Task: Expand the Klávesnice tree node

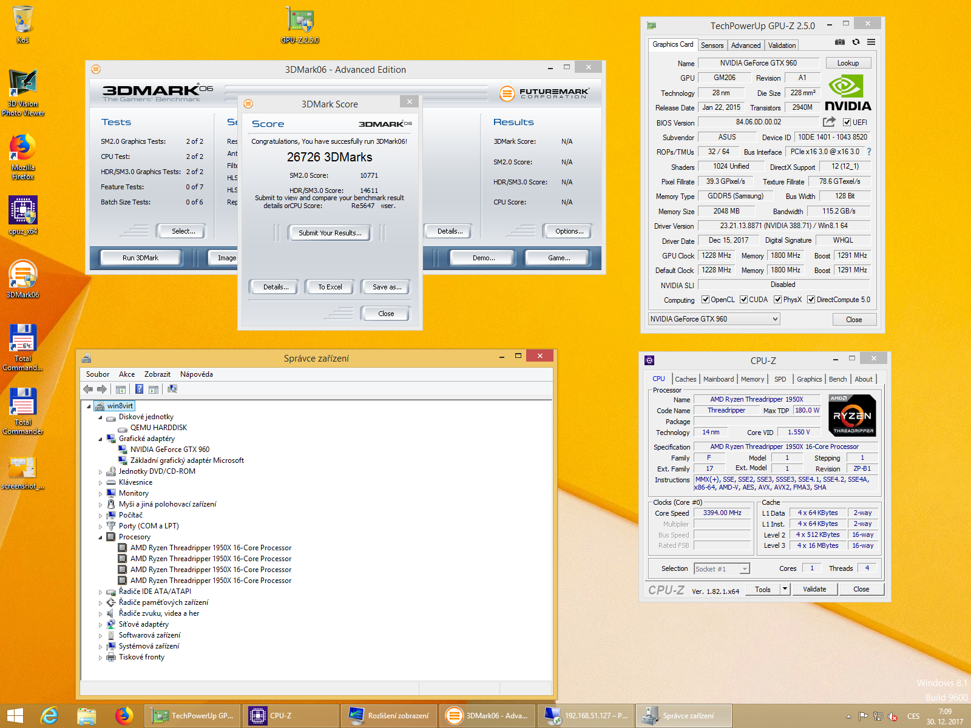Action: click(100, 483)
